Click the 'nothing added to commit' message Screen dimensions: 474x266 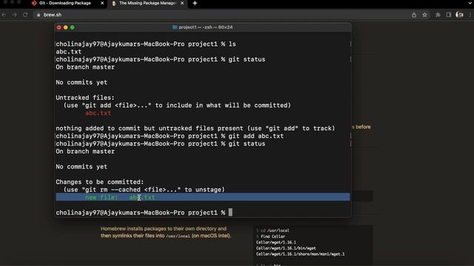(196, 129)
